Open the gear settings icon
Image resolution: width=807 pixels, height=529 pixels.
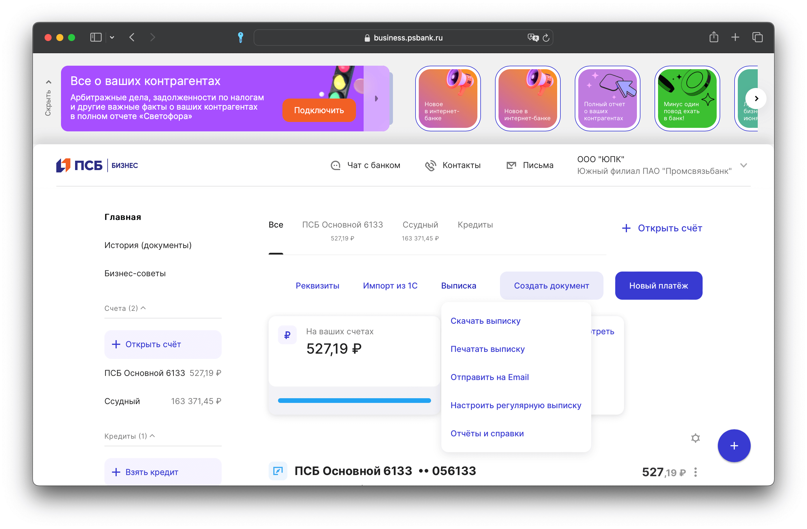[696, 438]
